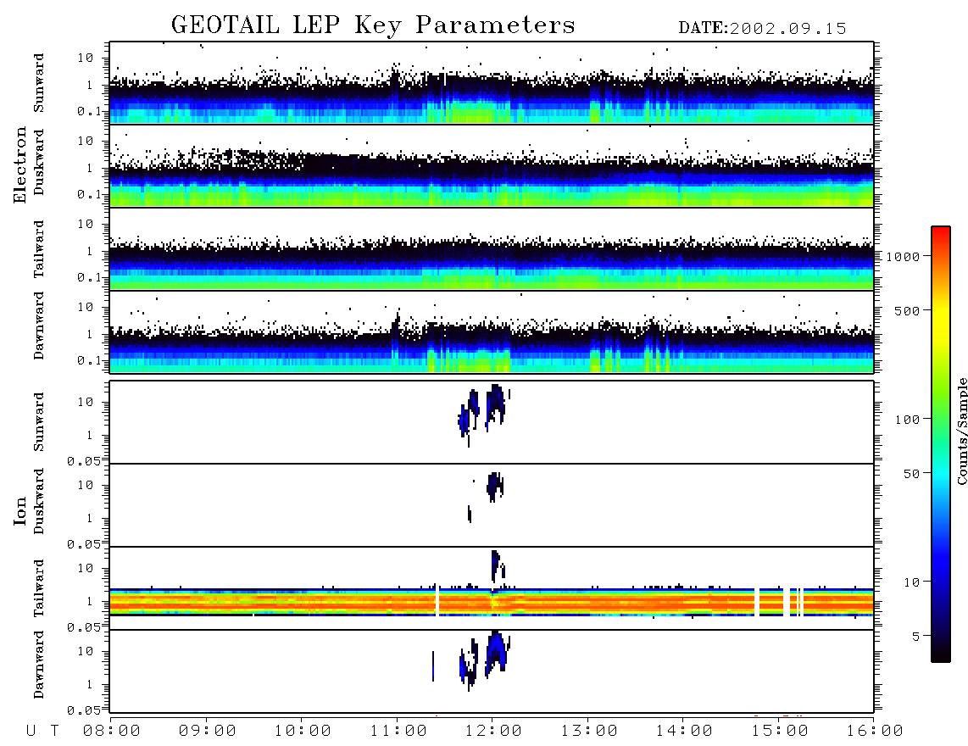Click the "Ion" group axis label
The image size is (968, 746).
coord(19,511)
